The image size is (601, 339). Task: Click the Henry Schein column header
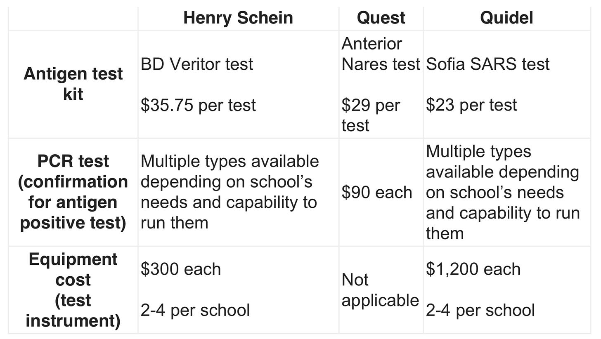coord(238,18)
